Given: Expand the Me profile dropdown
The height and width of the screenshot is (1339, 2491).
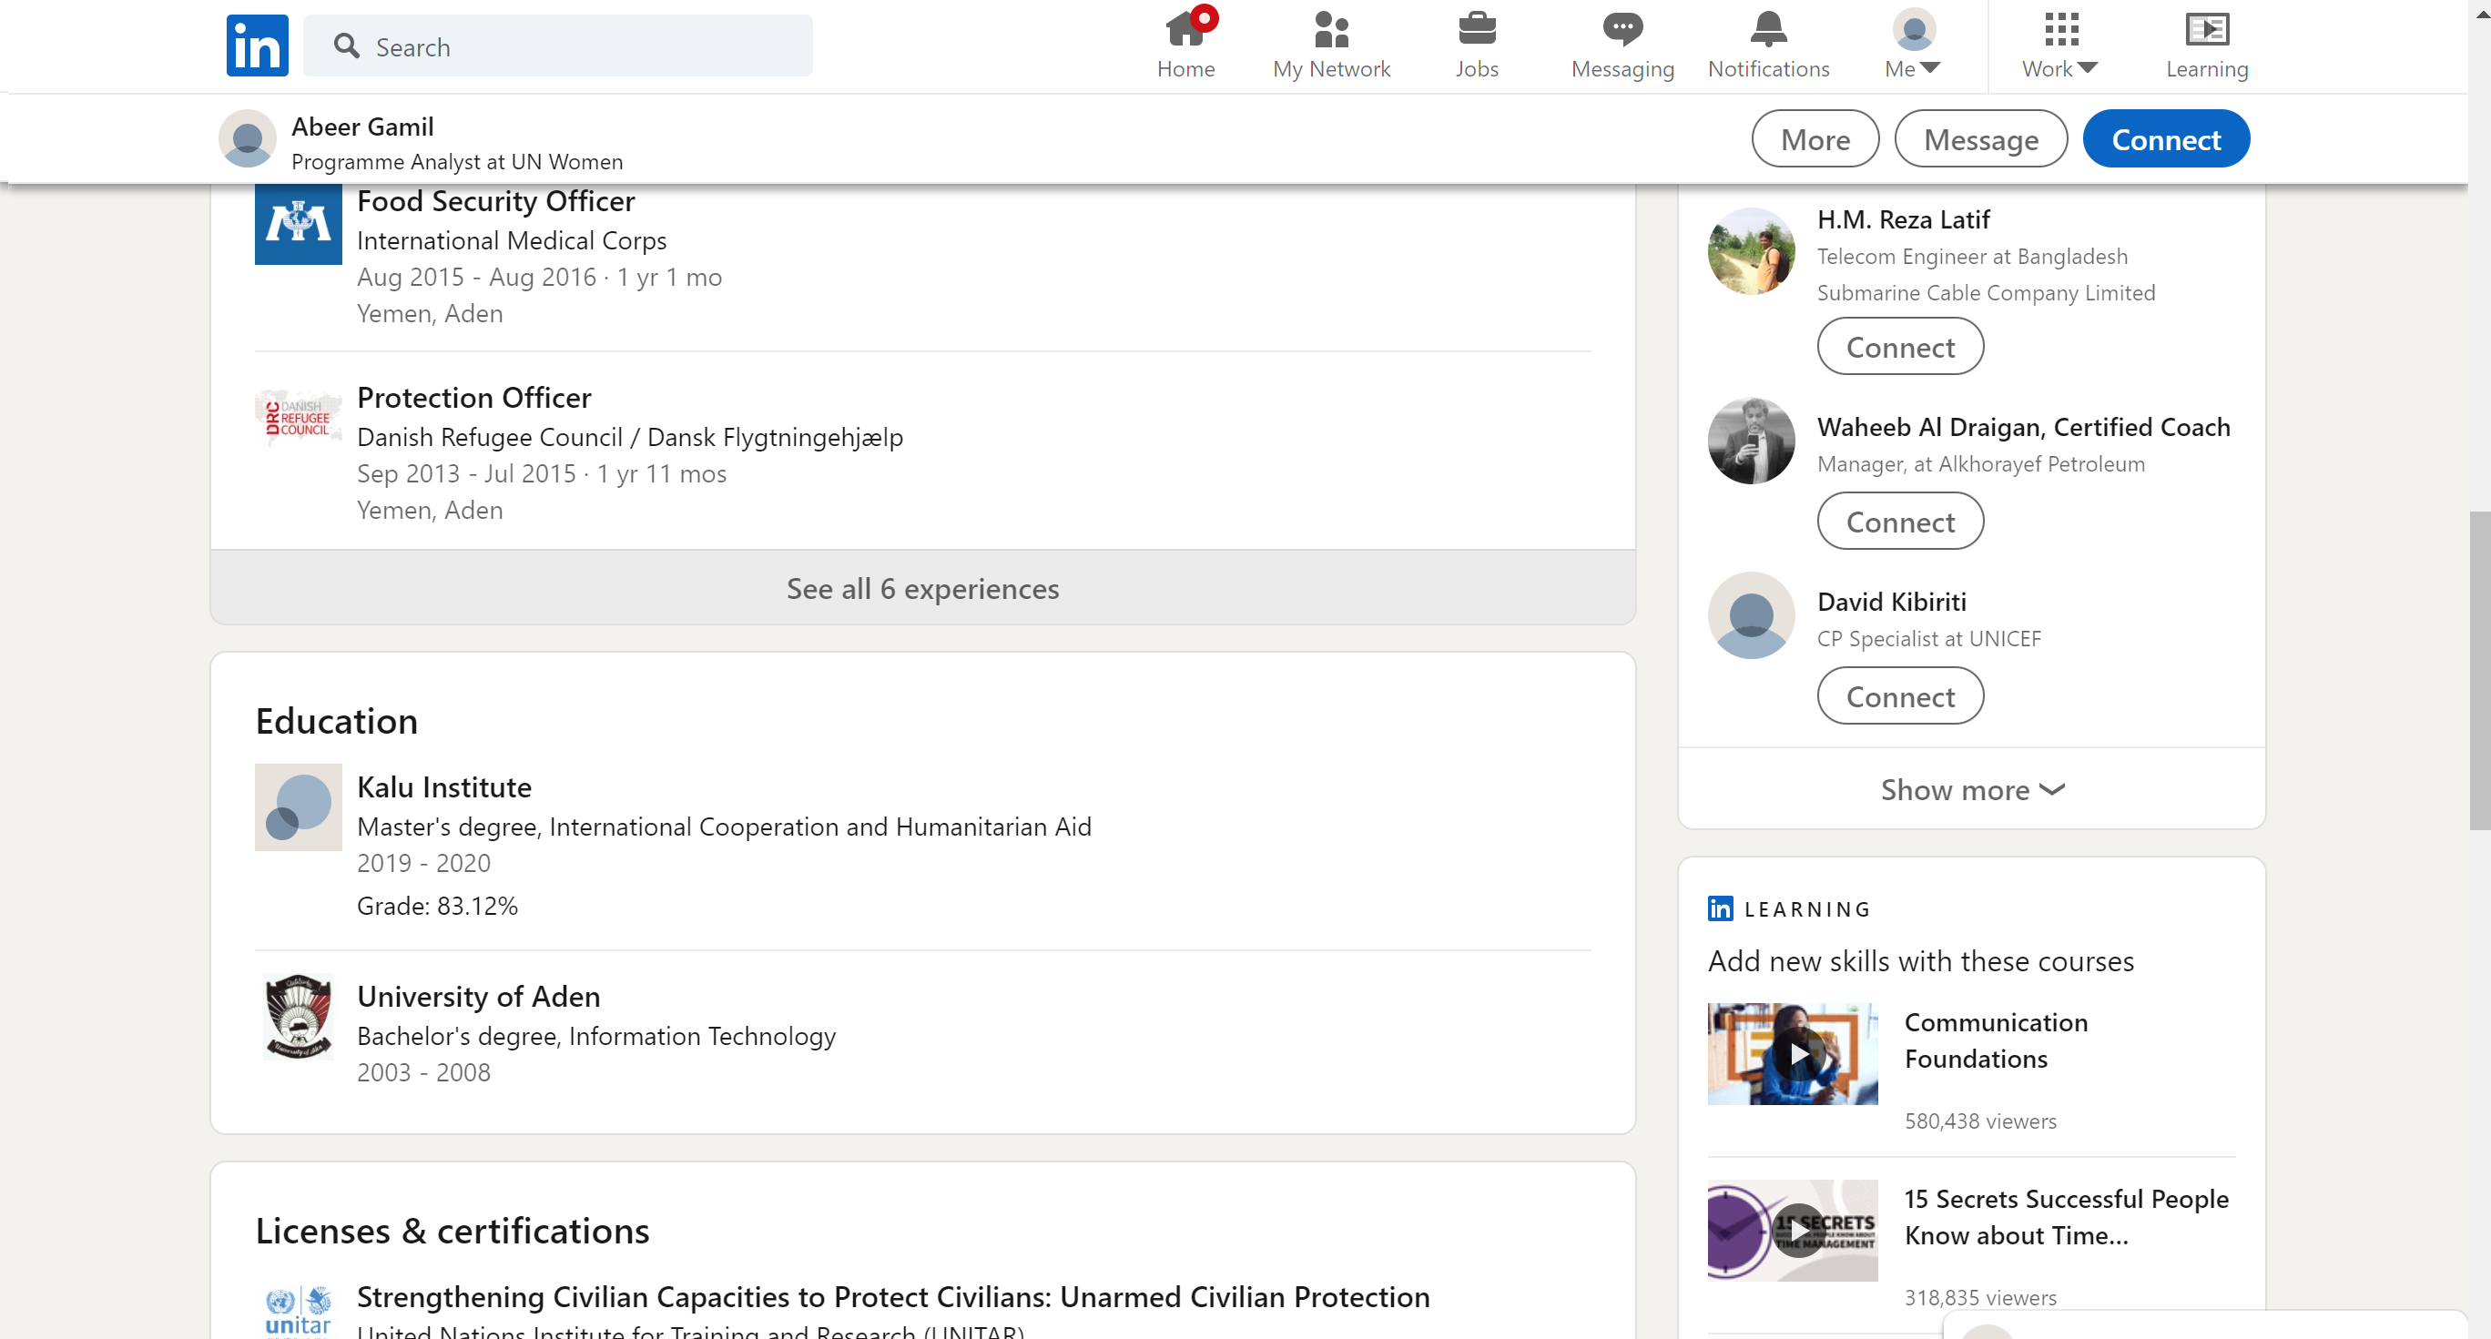Looking at the screenshot, I should point(1913,46).
